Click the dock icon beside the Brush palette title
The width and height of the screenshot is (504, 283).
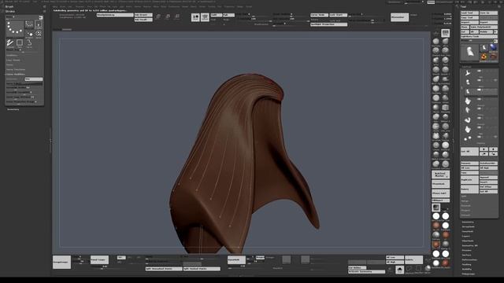pyautogui.click(x=44, y=7)
